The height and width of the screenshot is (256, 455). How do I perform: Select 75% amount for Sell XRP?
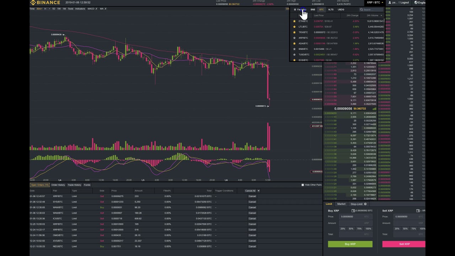click(x=414, y=229)
